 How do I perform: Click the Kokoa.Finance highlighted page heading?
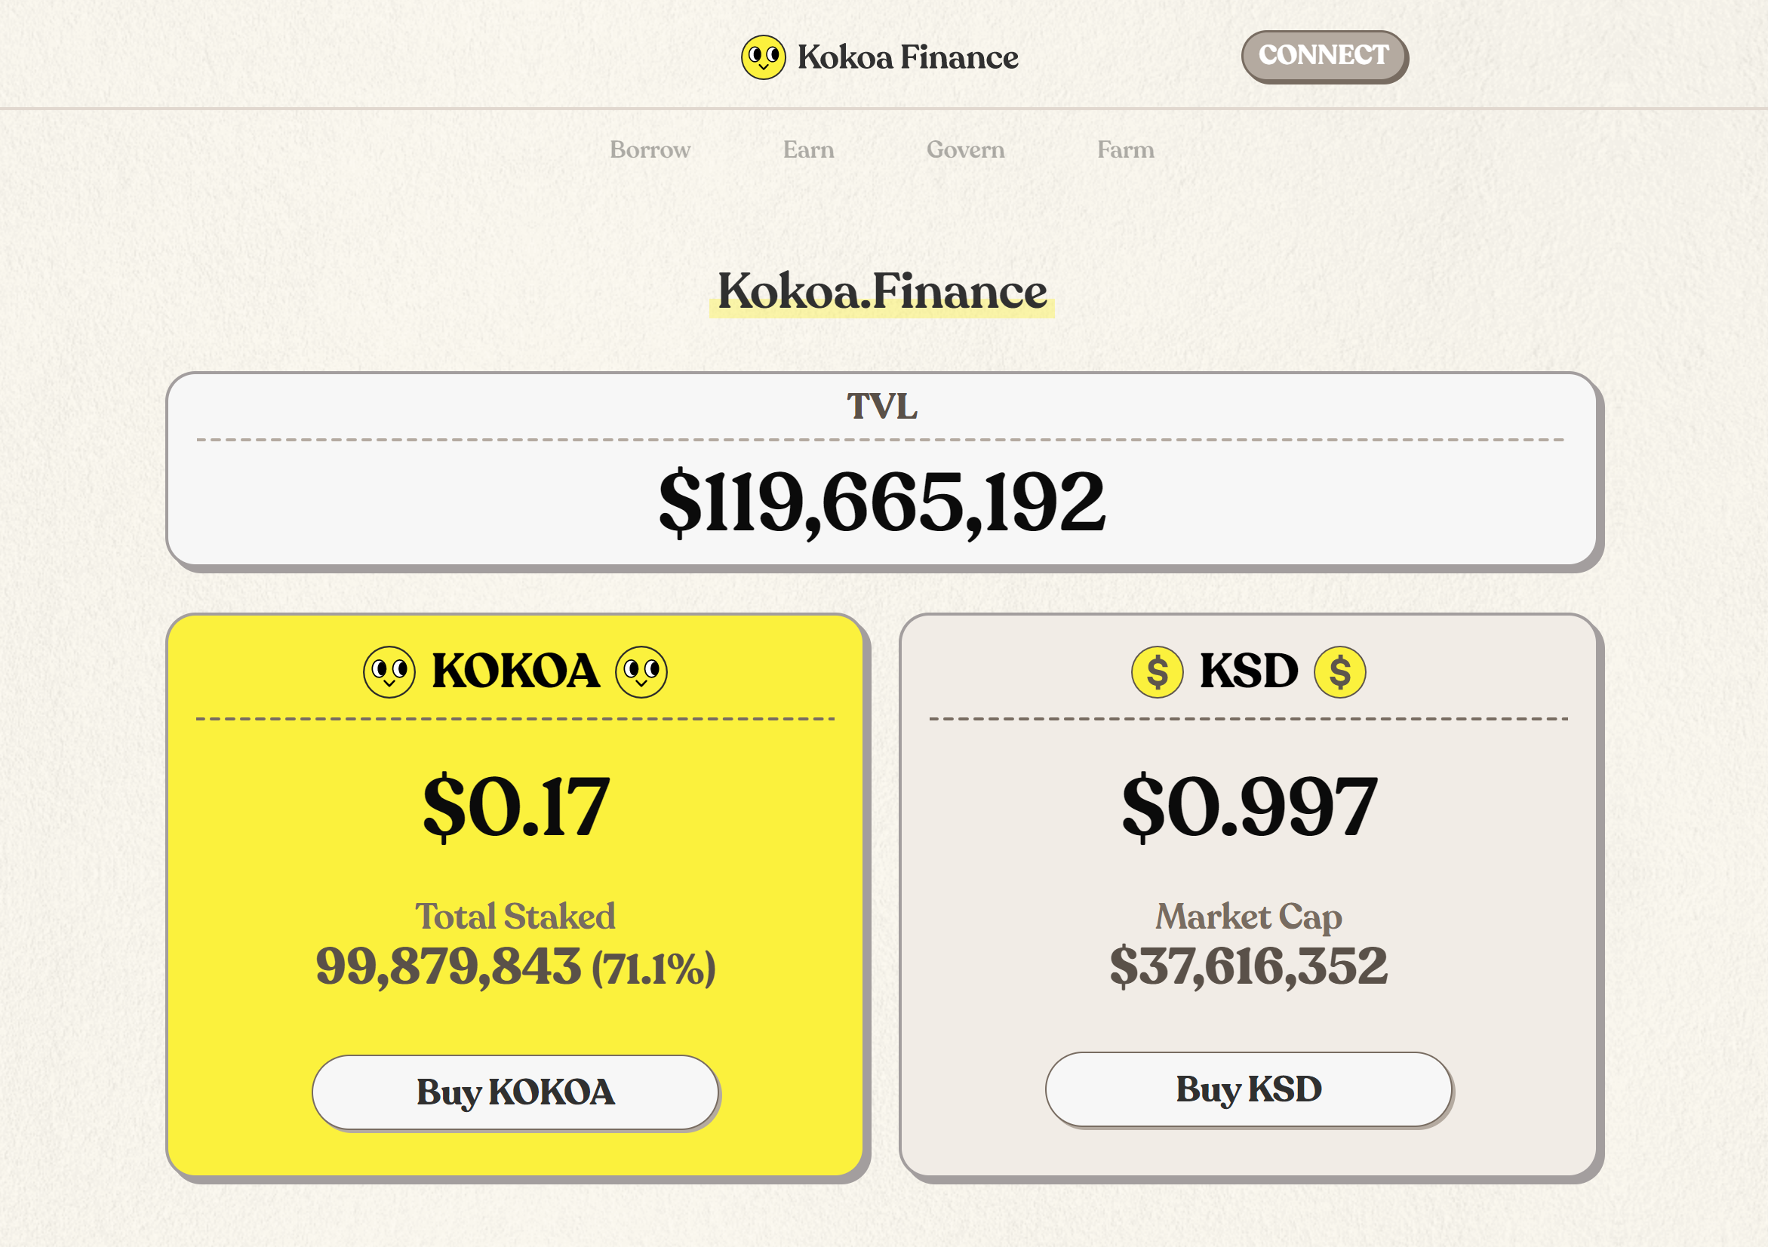(x=881, y=292)
